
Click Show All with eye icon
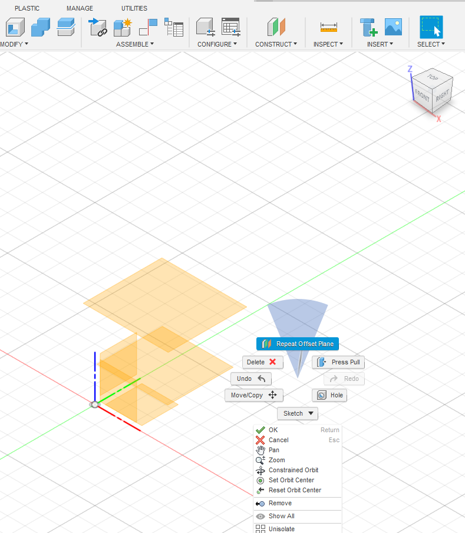281,516
